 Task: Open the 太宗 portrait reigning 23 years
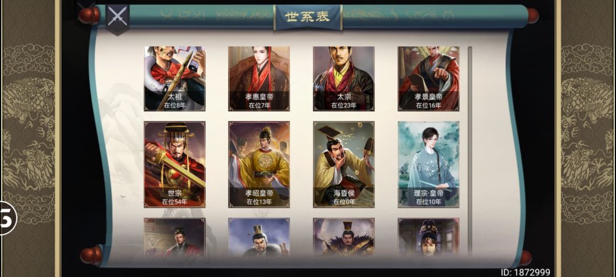[344, 79]
